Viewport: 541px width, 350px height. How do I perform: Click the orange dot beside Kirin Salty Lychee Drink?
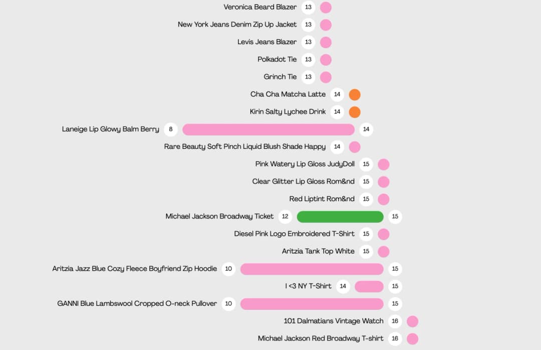coord(355,112)
